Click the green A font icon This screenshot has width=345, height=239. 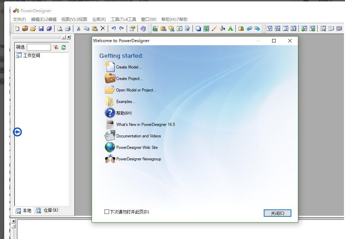click(230, 29)
